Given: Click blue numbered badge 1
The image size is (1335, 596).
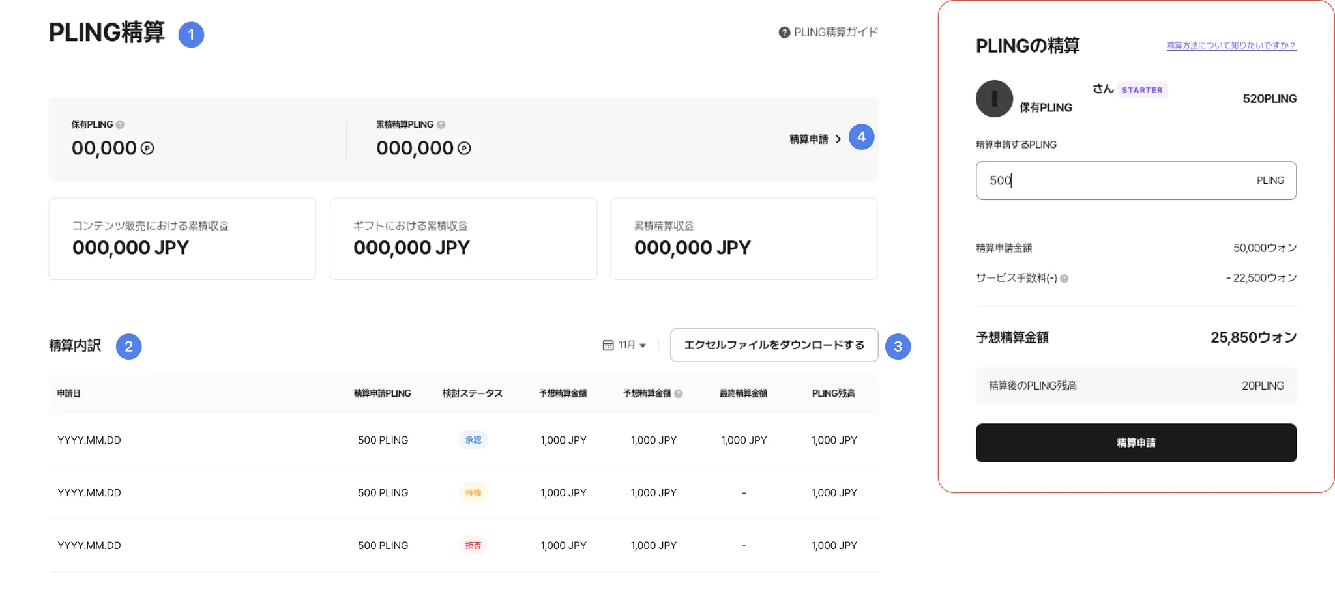Looking at the screenshot, I should pyautogui.click(x=191, y=35).
